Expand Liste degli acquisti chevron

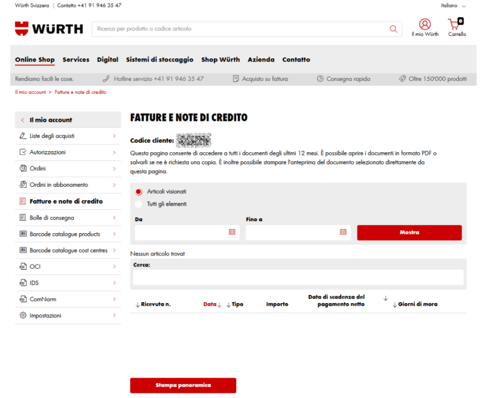pyautogui.click(x=114, y=136)
